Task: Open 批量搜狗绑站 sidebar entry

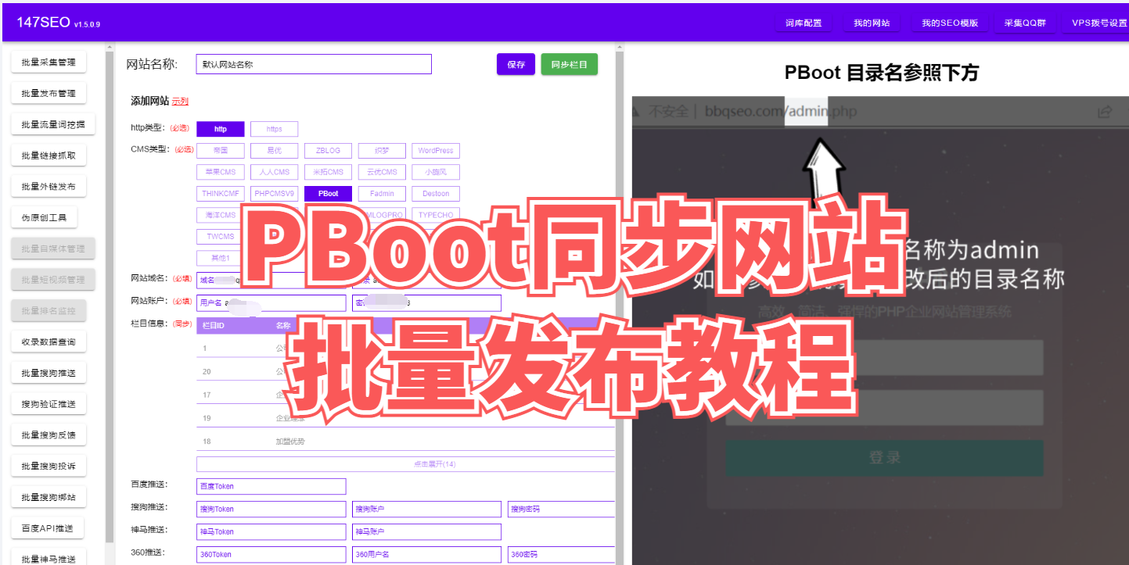Action: (x=49, y=498)
